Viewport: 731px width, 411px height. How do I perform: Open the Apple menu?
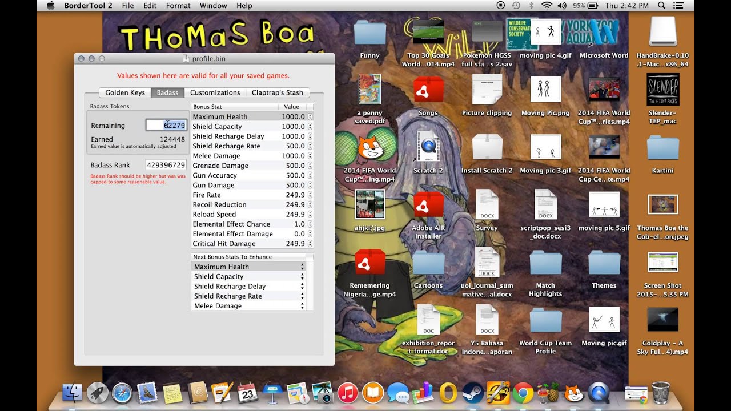(x=50, y=6)
